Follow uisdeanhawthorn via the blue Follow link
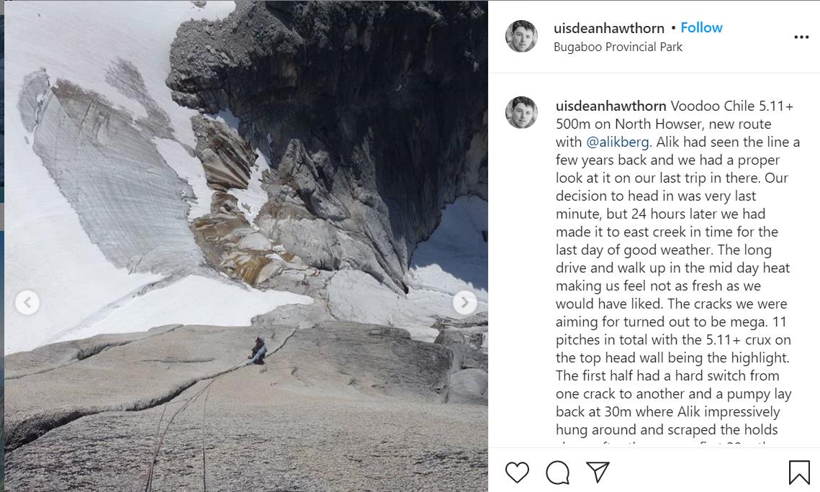Screen dimensions: 820x492 [700, 27]
